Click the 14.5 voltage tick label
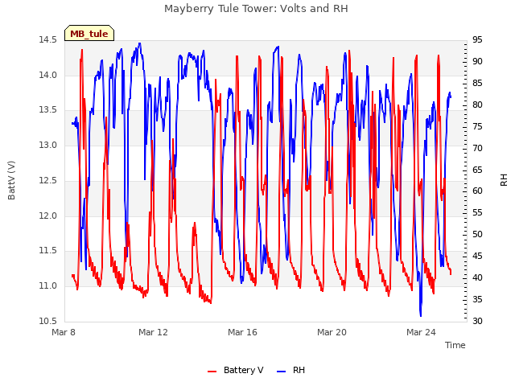Image resolution: width=515 pixels, height=386 pixels. pyautogui.click(x=47, y=40)
